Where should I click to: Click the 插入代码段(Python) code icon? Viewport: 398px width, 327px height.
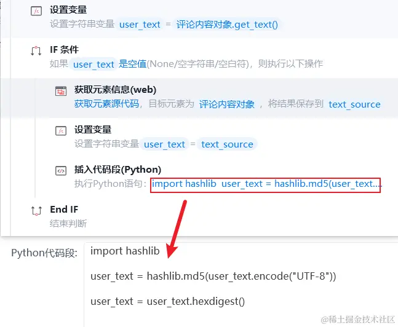coord(61,170)
